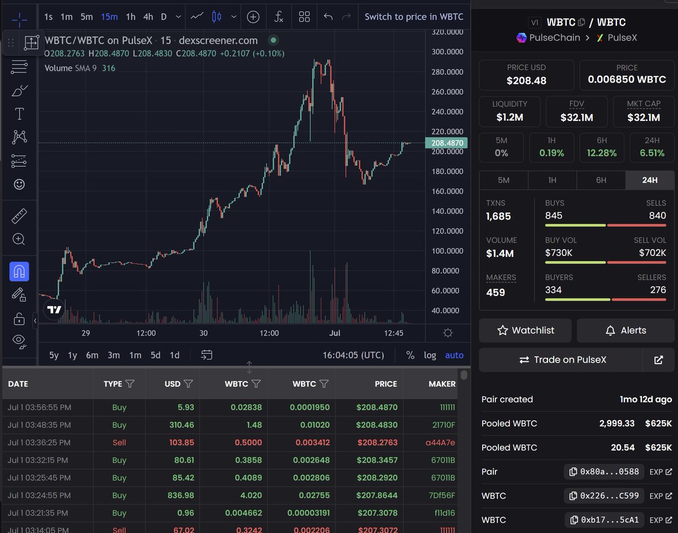Click the ruler measure tool
Viewport: 678px width, 533px height.
tap(19, 216)
